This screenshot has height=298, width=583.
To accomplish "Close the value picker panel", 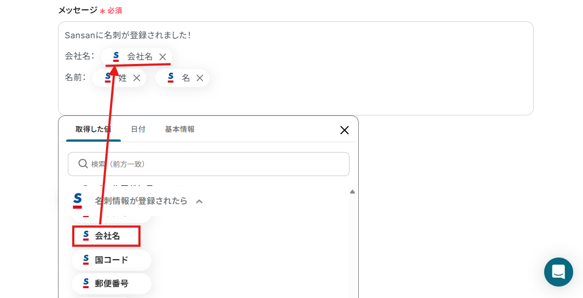I will click(345, 130).
